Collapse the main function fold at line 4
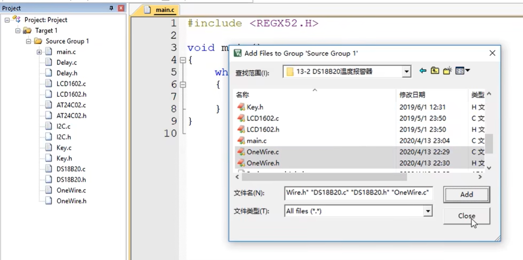This screenshot has width=523, height=260. pos(183,60)
